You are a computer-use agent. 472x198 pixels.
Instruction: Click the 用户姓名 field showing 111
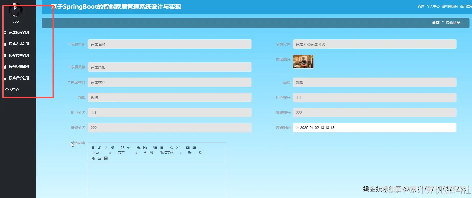pos(170,113)
